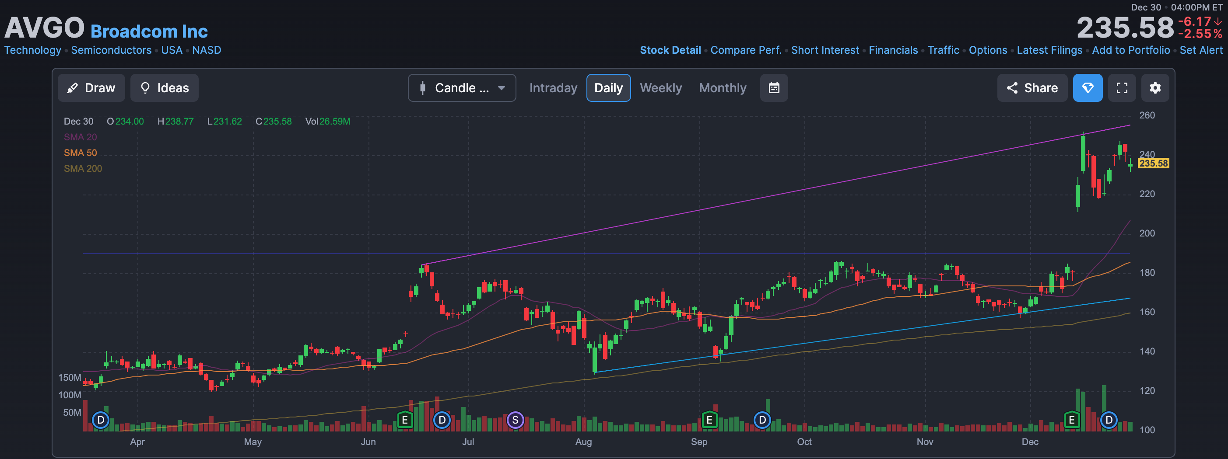This screenshot has height=459, width=1228.
Task: Click the pencil icon in Draw
Action: pyautogui.click(x=73, y=88)
